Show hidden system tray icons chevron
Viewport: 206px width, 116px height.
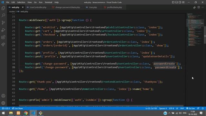click(x=169, y=113)
